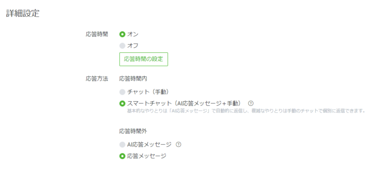This screenshot has height=179, width=377.
Task: Click the help icon beside スマートチャット
Action: pyautogui.click(x=251, y=103)
